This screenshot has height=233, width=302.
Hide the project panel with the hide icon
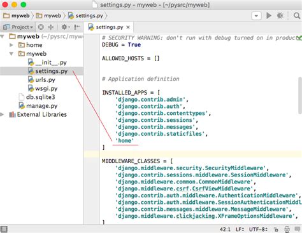click(77, 27)
